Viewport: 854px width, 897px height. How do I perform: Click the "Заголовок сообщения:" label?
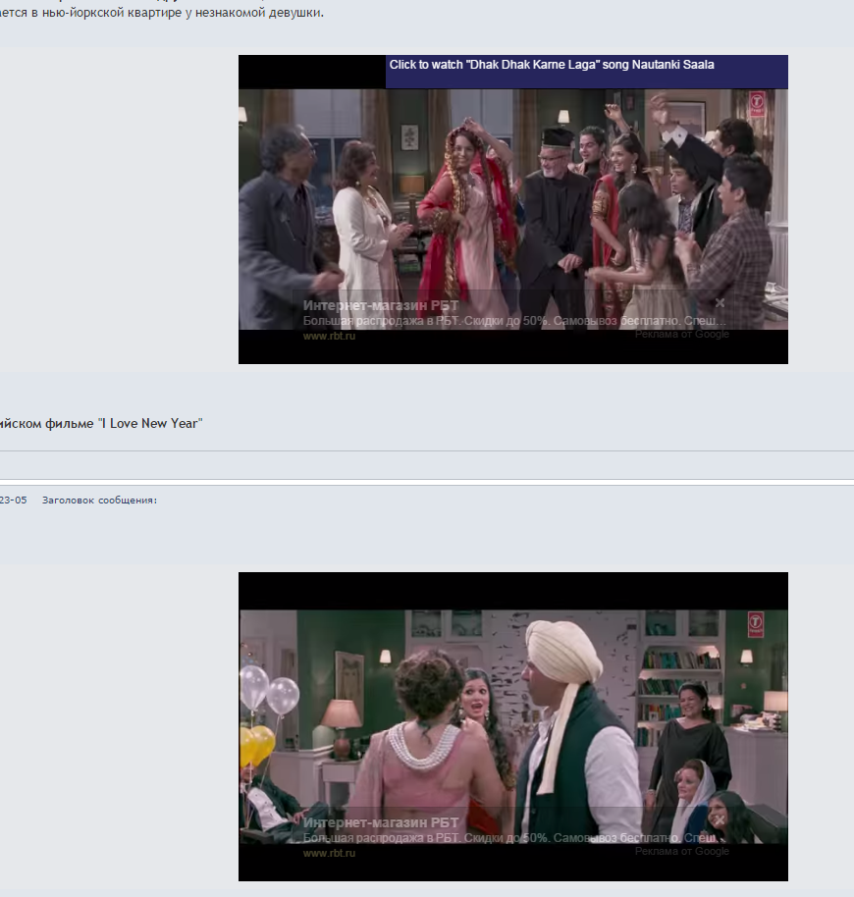tap(99, 500)
